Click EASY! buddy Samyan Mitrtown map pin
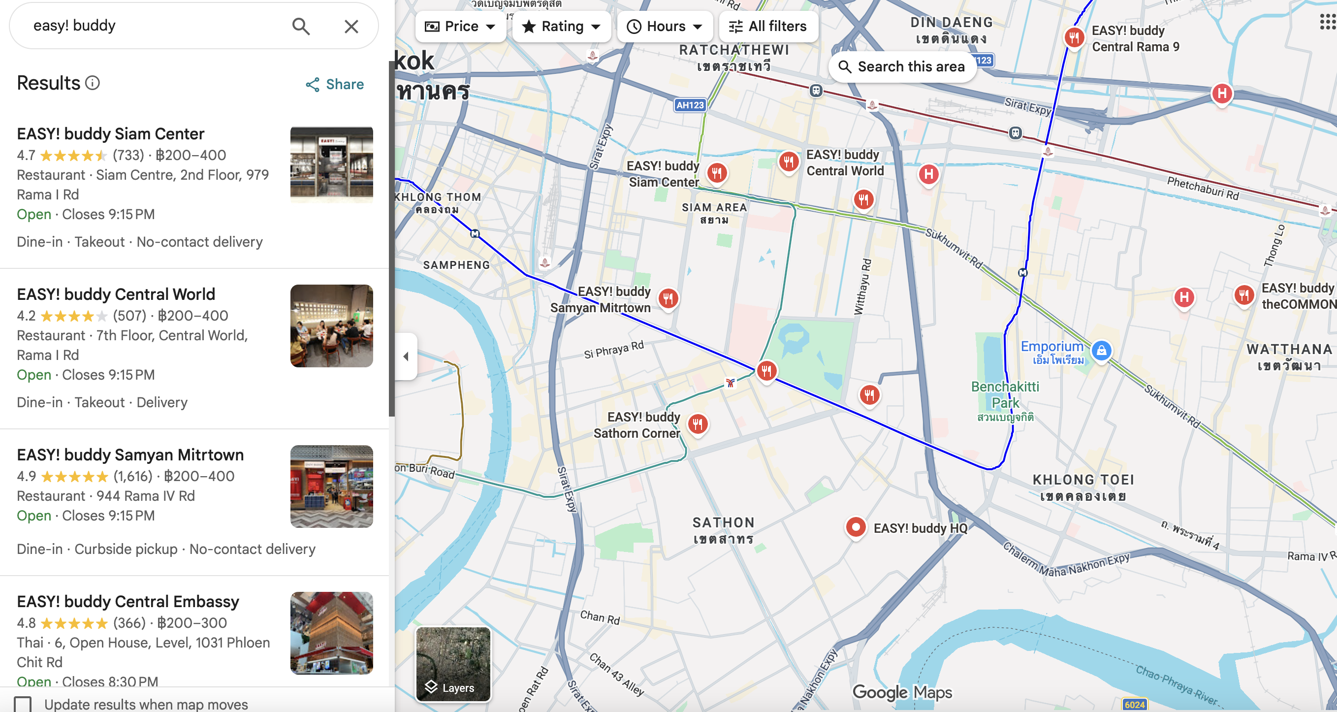The width and height of the screenshot is (1337, 712). pyautogui.click(x=668, y=298)
